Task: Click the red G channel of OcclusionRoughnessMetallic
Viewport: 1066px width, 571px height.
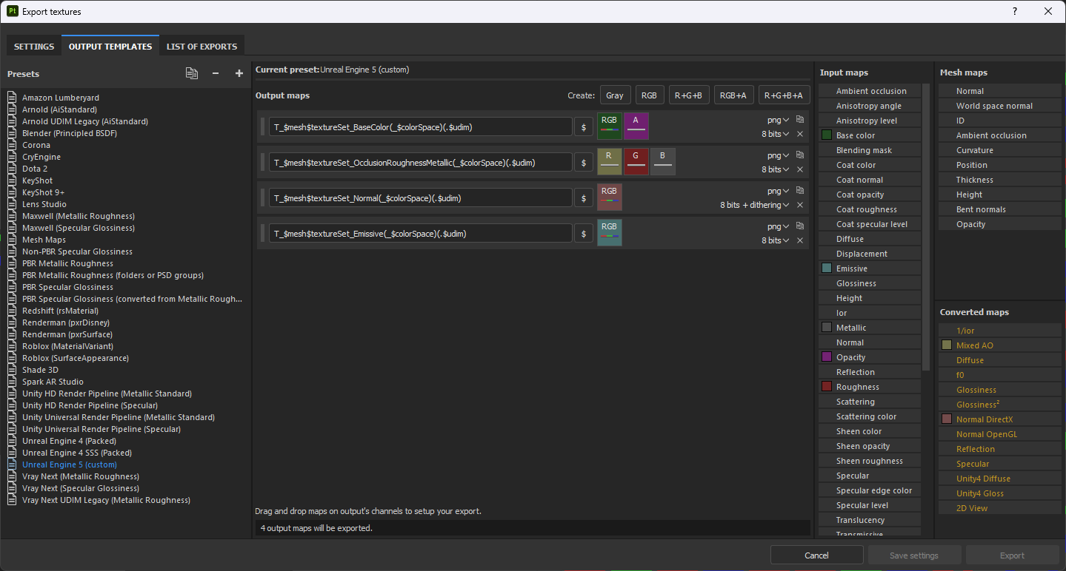Action: [636, 161]
